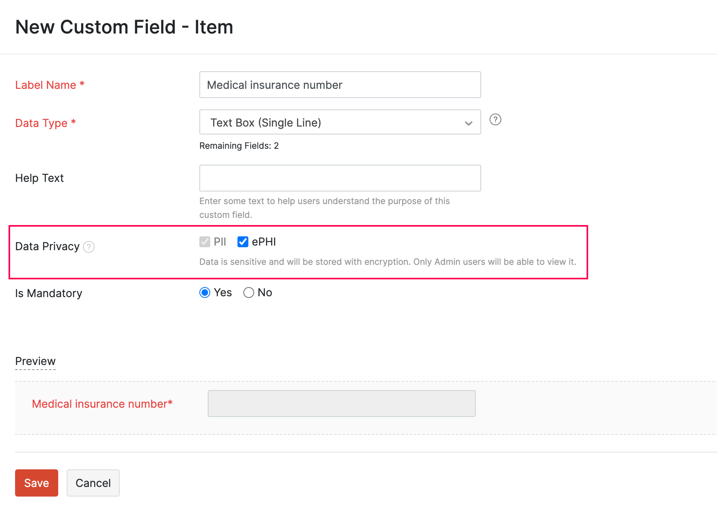Click the Medical insurance number text value
The height and width of the screenshot is (528, 717).
pyautogui.click(x=274, y=85)
